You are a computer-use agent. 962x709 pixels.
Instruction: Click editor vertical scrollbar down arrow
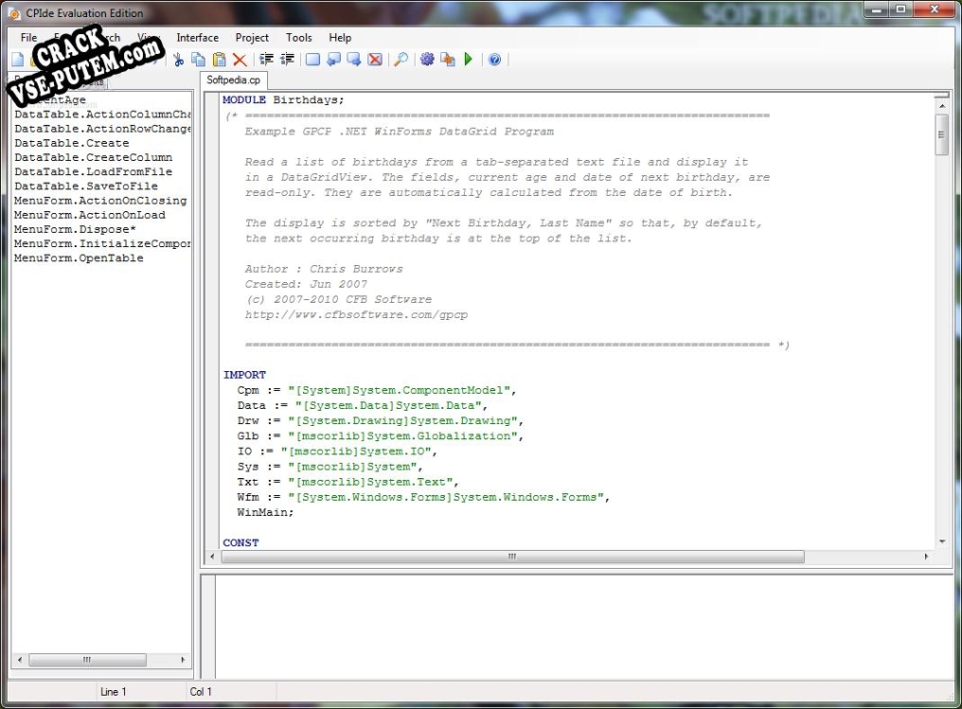point(942,542)
